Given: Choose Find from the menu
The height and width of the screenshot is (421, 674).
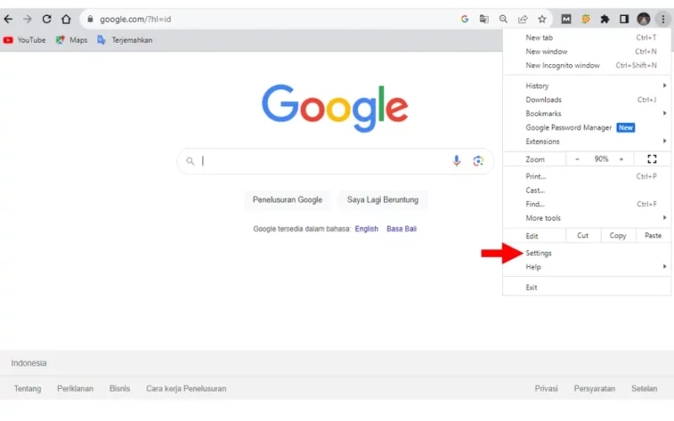Looking at the screenshot, I should [586, 204].
